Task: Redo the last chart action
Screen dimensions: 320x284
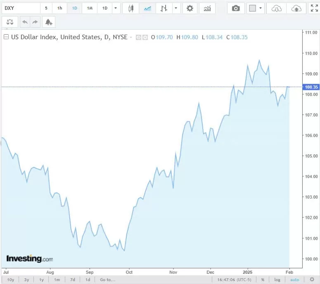Action: (x=35, y=22)
